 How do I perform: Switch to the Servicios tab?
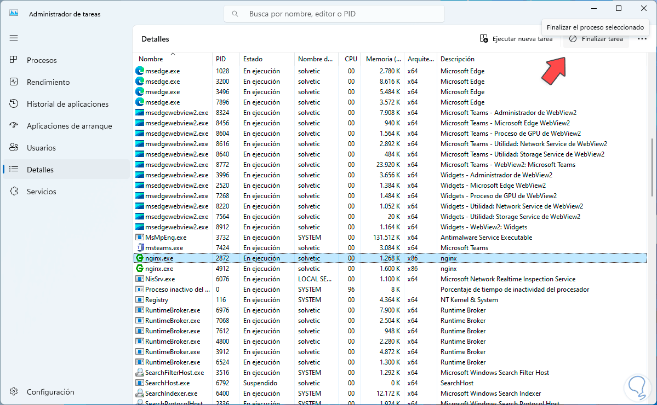point(66,191)
